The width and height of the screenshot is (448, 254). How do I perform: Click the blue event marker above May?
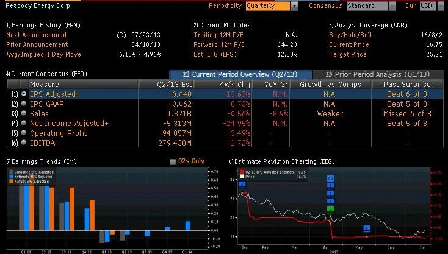tap(367, 228)
